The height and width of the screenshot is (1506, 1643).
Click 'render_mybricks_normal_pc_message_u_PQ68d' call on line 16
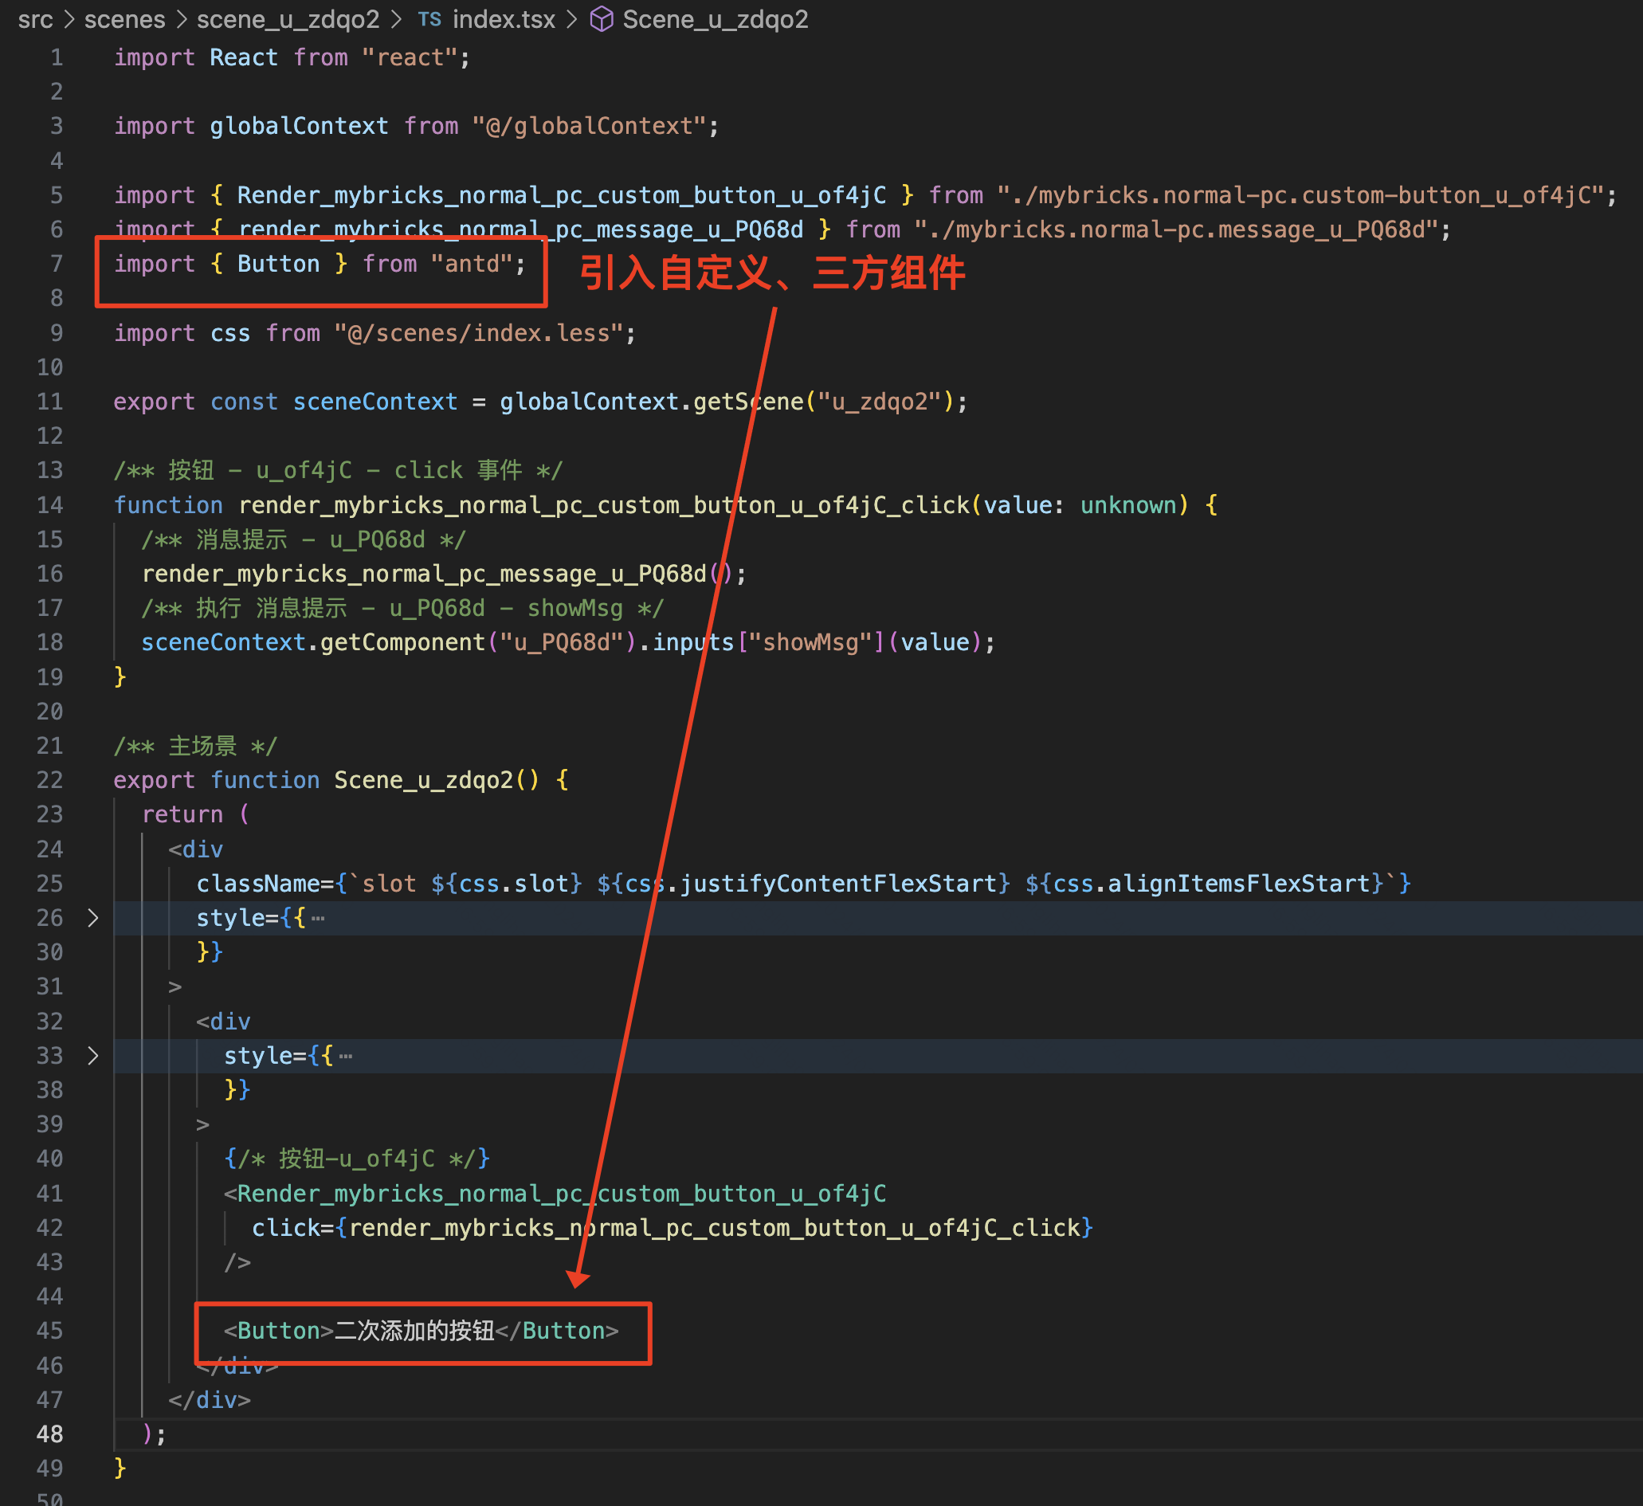[424, 574]
